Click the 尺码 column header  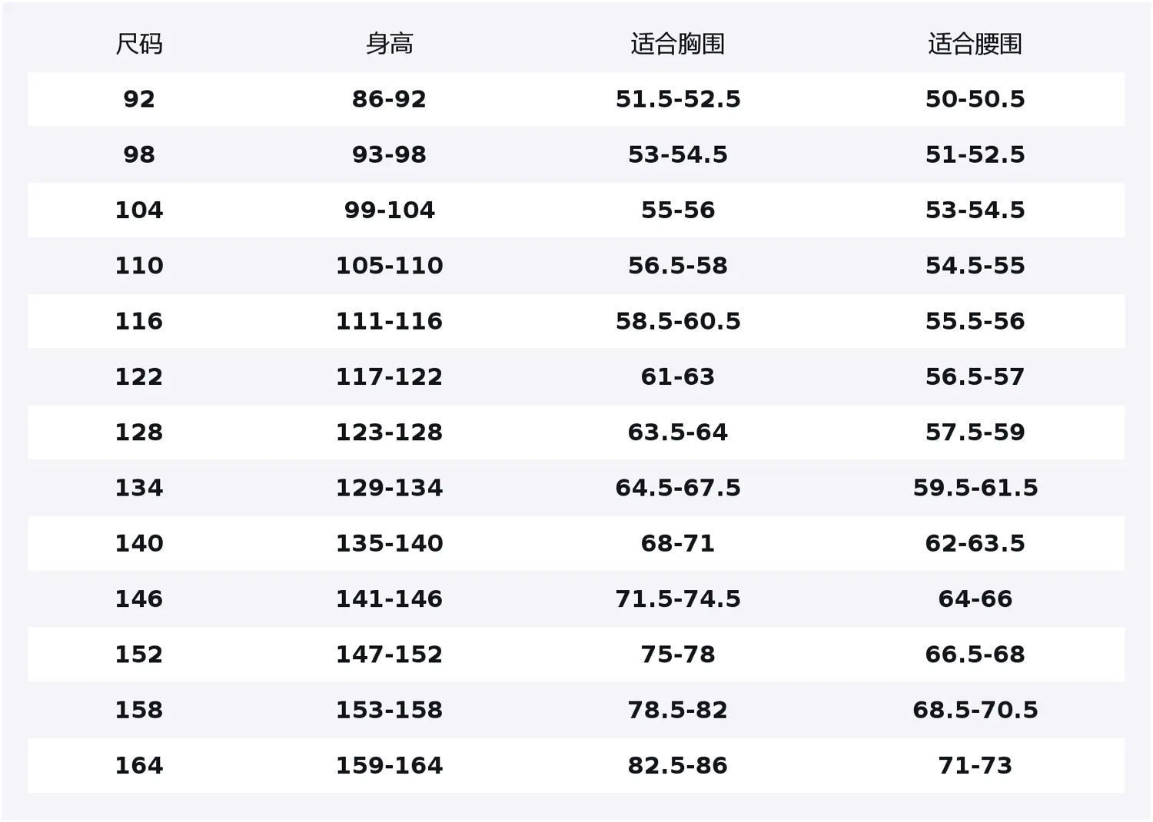point(139,44)
